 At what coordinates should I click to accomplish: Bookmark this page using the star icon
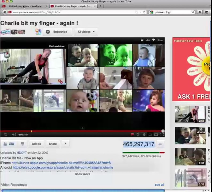[137, 12]
